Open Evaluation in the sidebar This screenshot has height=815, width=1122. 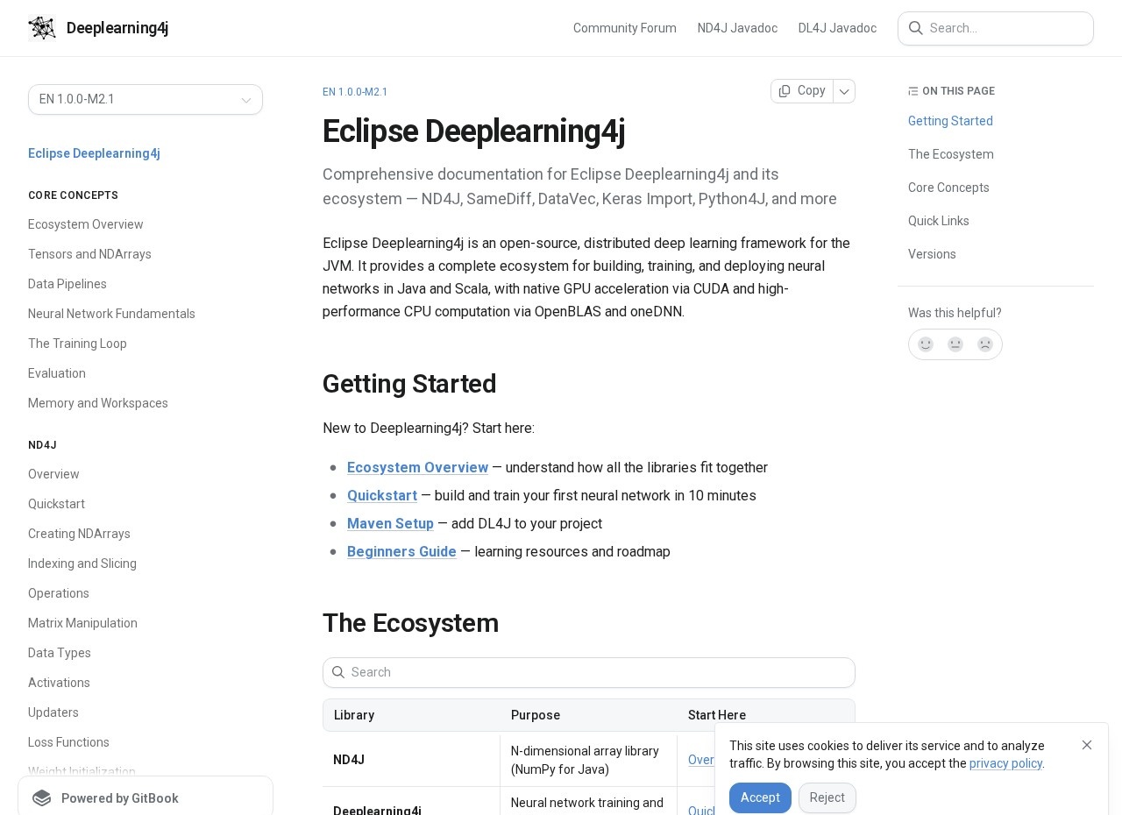57,373
